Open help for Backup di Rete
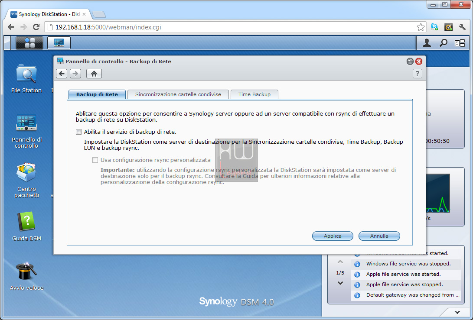This screenshot has height=320, width=473. click(x=417, y=74)
